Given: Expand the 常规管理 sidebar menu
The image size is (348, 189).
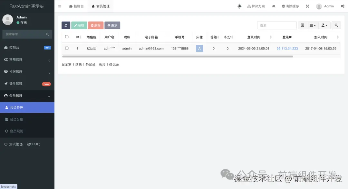Looking at the screenshot, I should coord(27,59).
